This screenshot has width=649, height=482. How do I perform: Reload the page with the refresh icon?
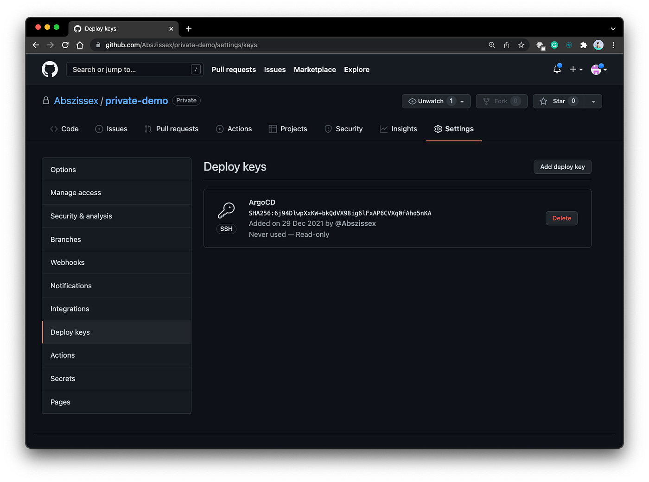65,45
